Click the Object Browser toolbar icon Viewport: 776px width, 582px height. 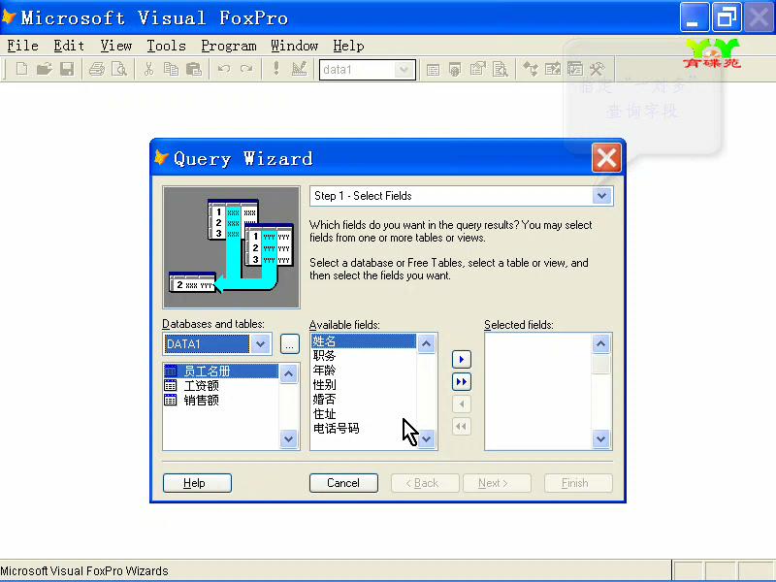pyautogui.click(x=553, y=69)
